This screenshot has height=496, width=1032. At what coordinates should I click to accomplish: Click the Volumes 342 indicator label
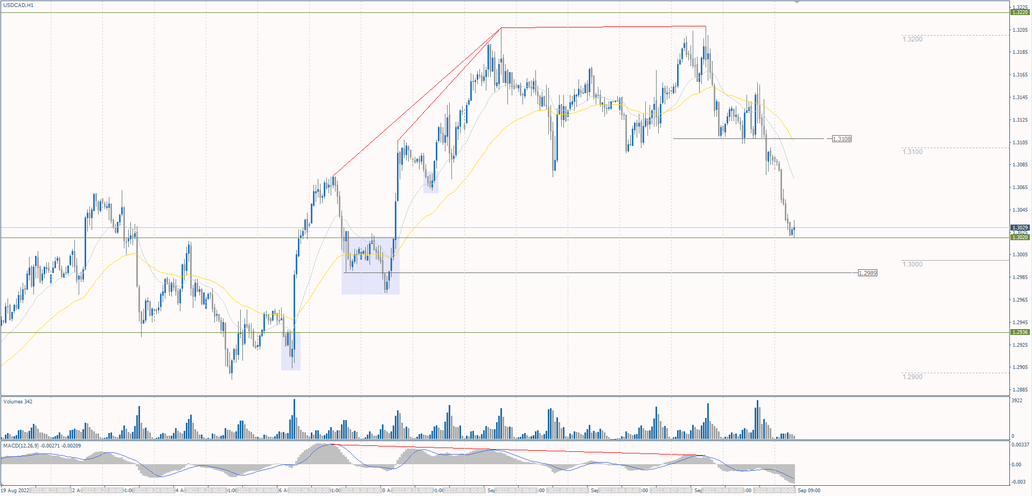(x=18, y=401)
